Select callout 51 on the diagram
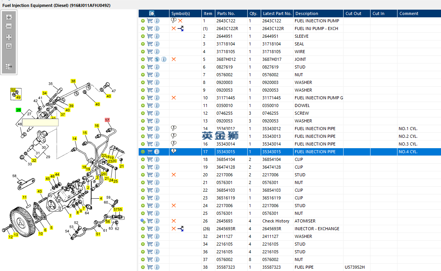This screenshot has width=441, height=271. (x=98, y=234)
